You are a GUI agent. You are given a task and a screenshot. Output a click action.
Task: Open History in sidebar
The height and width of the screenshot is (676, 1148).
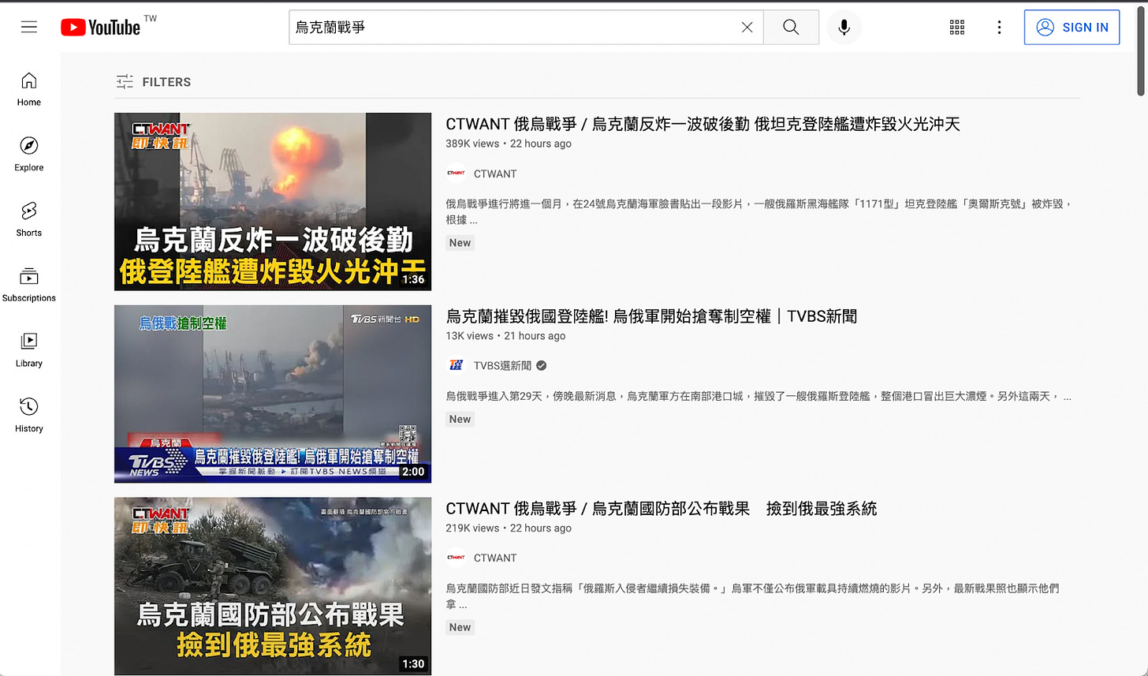29,416
